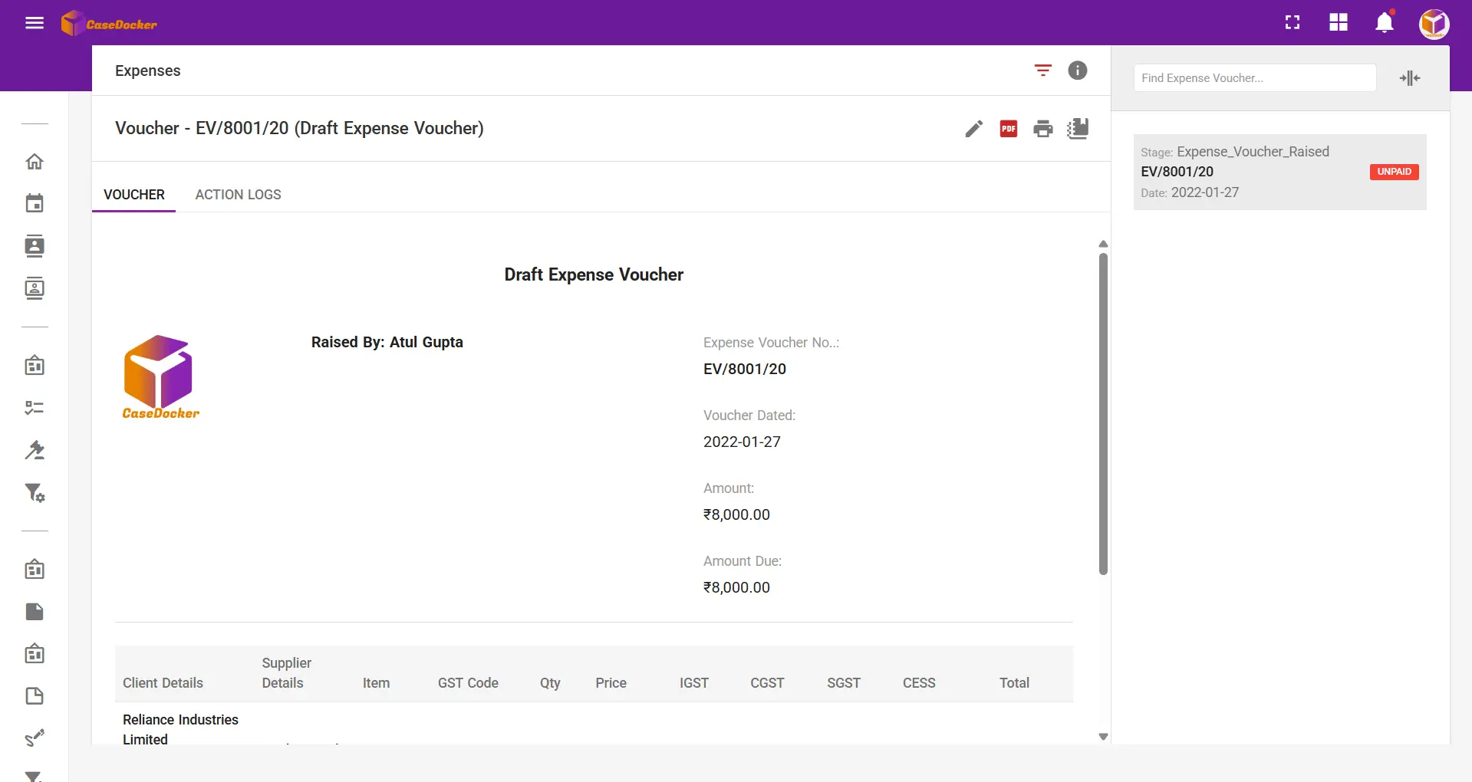Open the gavel sidebar icon

pyautogui.click(x=35, y=450)
